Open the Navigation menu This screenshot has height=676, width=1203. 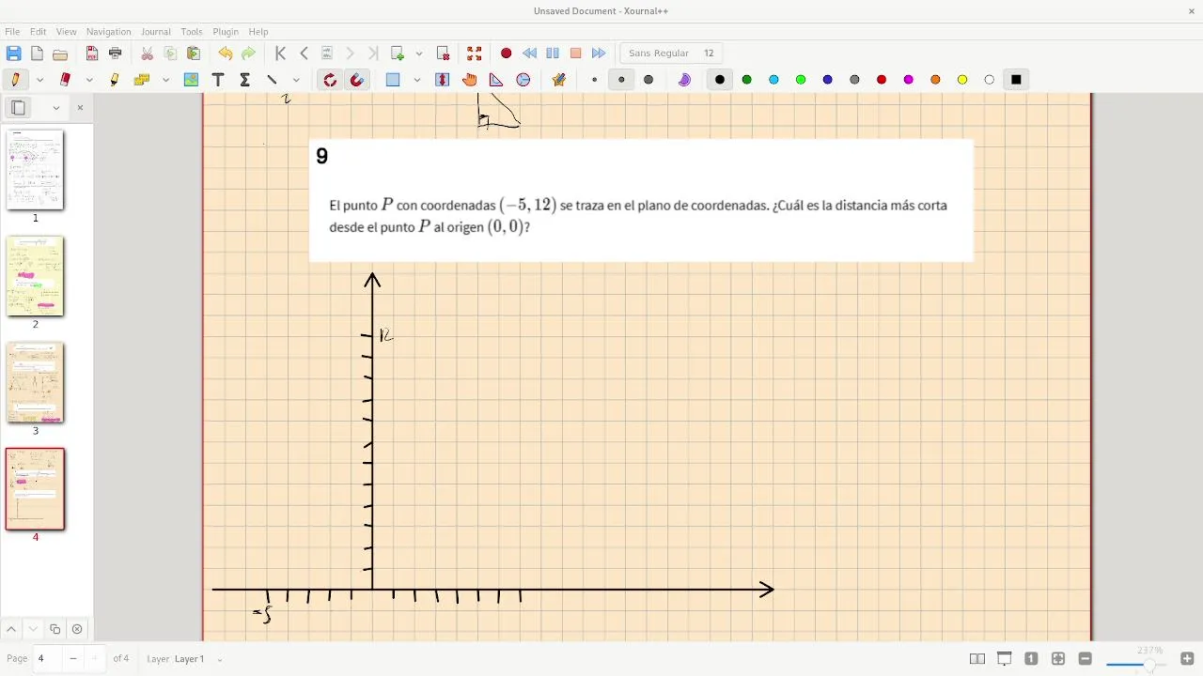109,32
